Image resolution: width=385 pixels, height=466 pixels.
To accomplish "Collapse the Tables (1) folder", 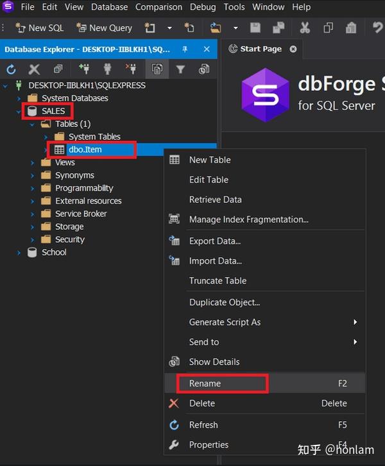I will (33, 124).
